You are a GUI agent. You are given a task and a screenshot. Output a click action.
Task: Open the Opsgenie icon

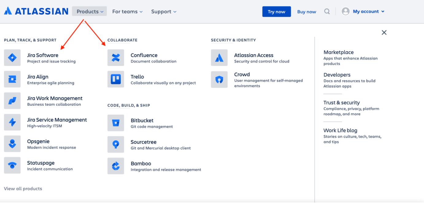[12, 144]
